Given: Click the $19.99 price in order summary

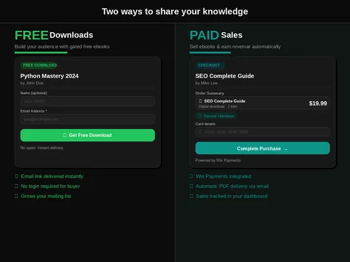Looking at the screenshot, I should [318, 103].
